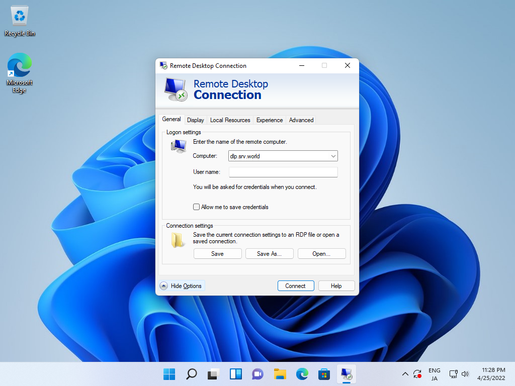Viewport: 515px width, 386px height.
Task: Open the Widgets panel icon
Action: pos(235,374)
